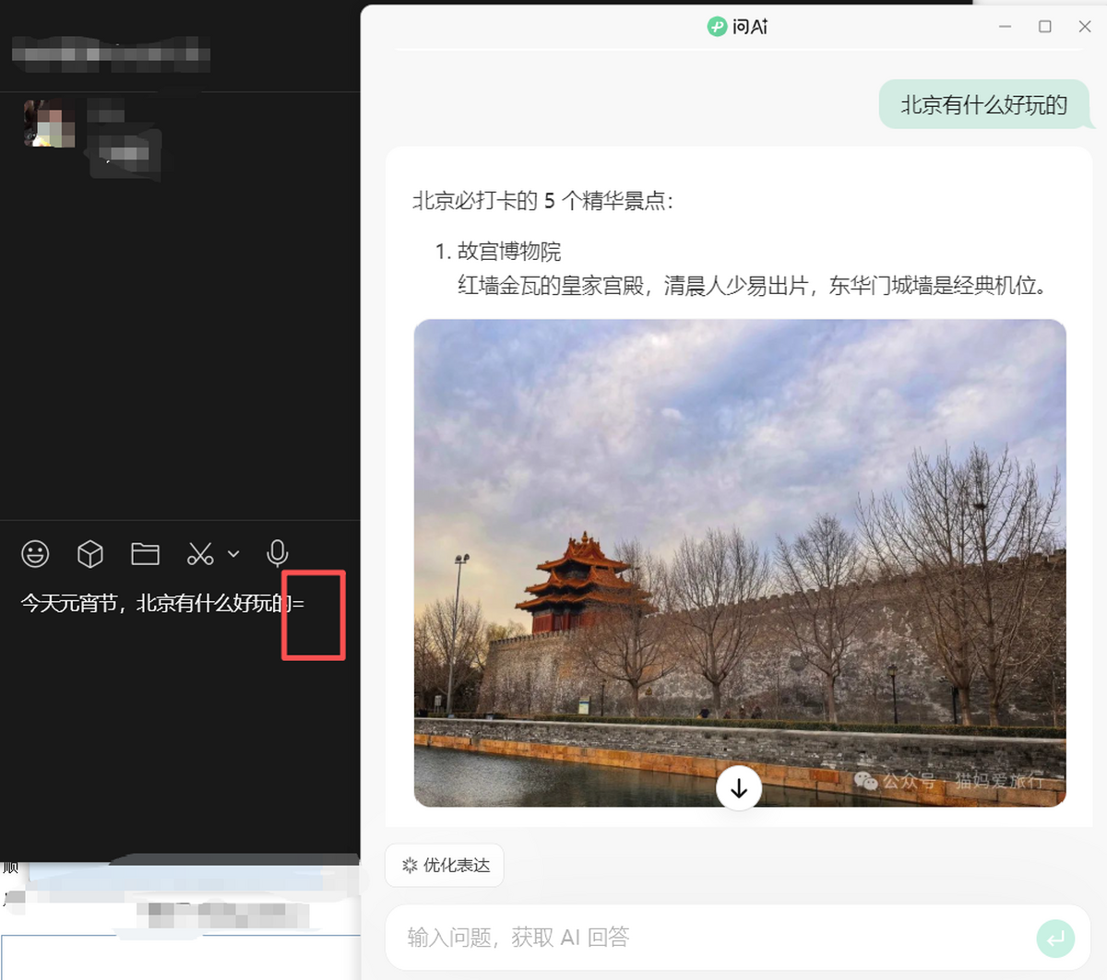Maximize the 问AI window
Viewport: 1107px width, 980px height.
click(1044, 27)
